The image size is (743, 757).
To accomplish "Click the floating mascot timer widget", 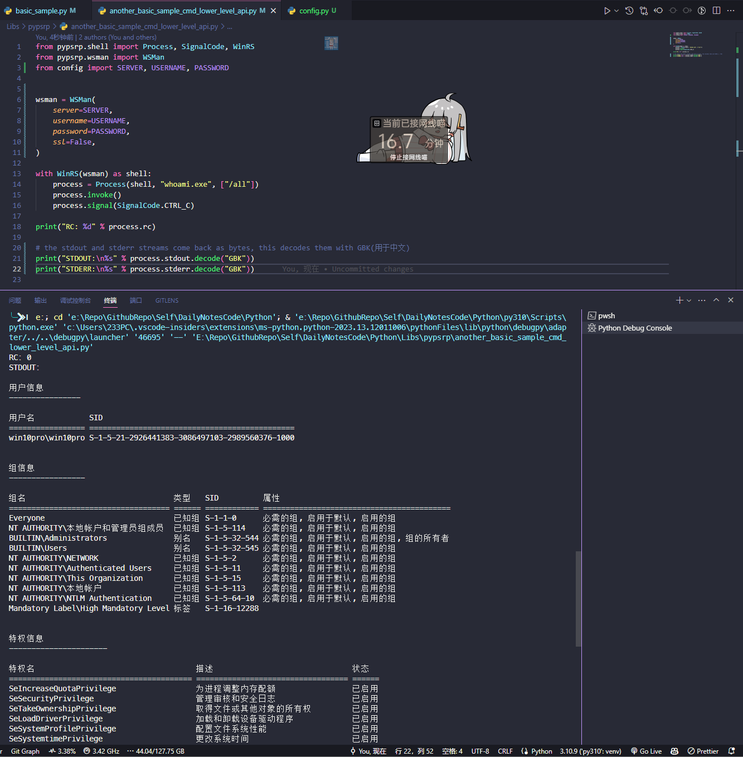I will point(414,129).
